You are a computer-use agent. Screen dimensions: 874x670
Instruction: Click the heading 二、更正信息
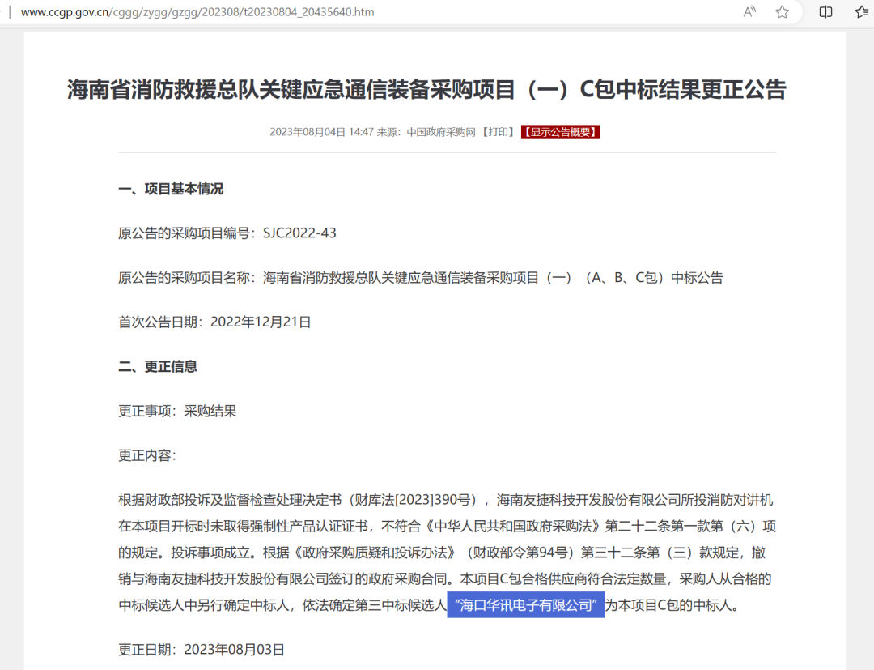(158, 366)
